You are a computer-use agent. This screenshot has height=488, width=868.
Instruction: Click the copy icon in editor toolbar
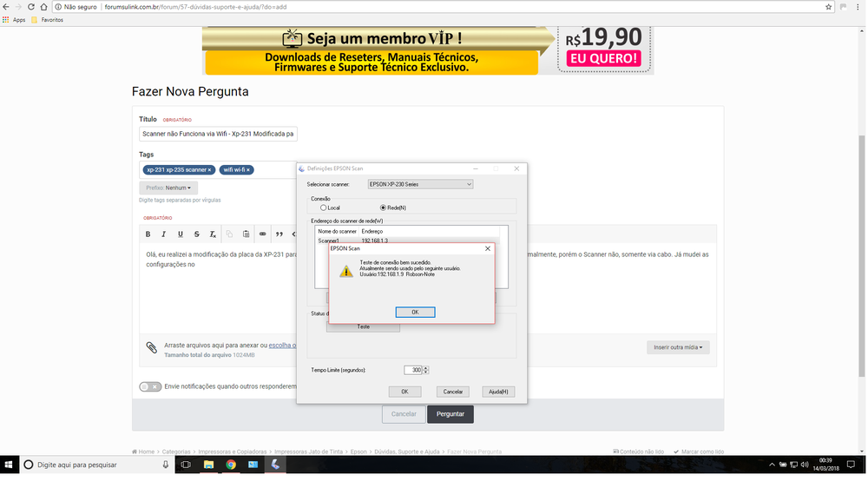[229, 234]
